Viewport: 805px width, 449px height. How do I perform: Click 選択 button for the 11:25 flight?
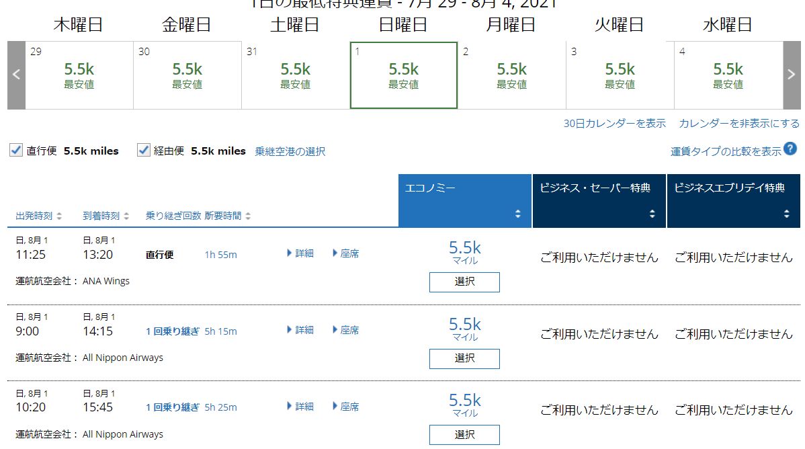[464, 282]
